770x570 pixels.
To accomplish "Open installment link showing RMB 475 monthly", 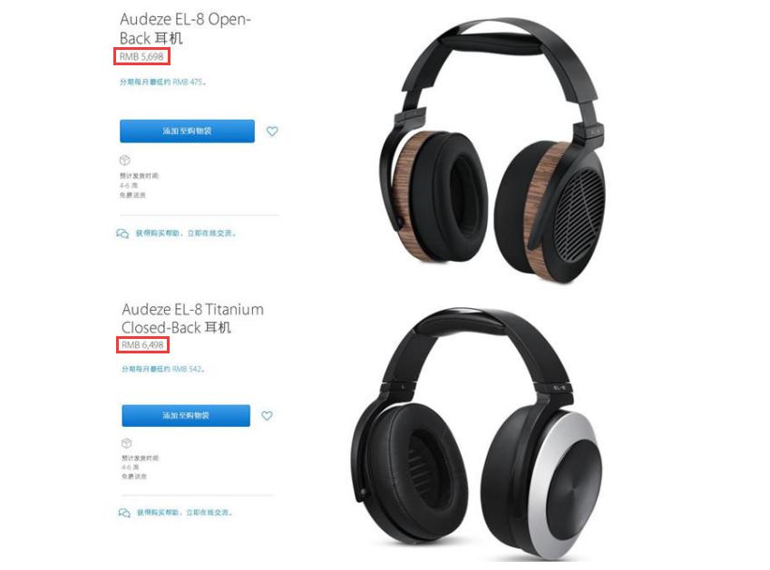I will coord(163,82).
